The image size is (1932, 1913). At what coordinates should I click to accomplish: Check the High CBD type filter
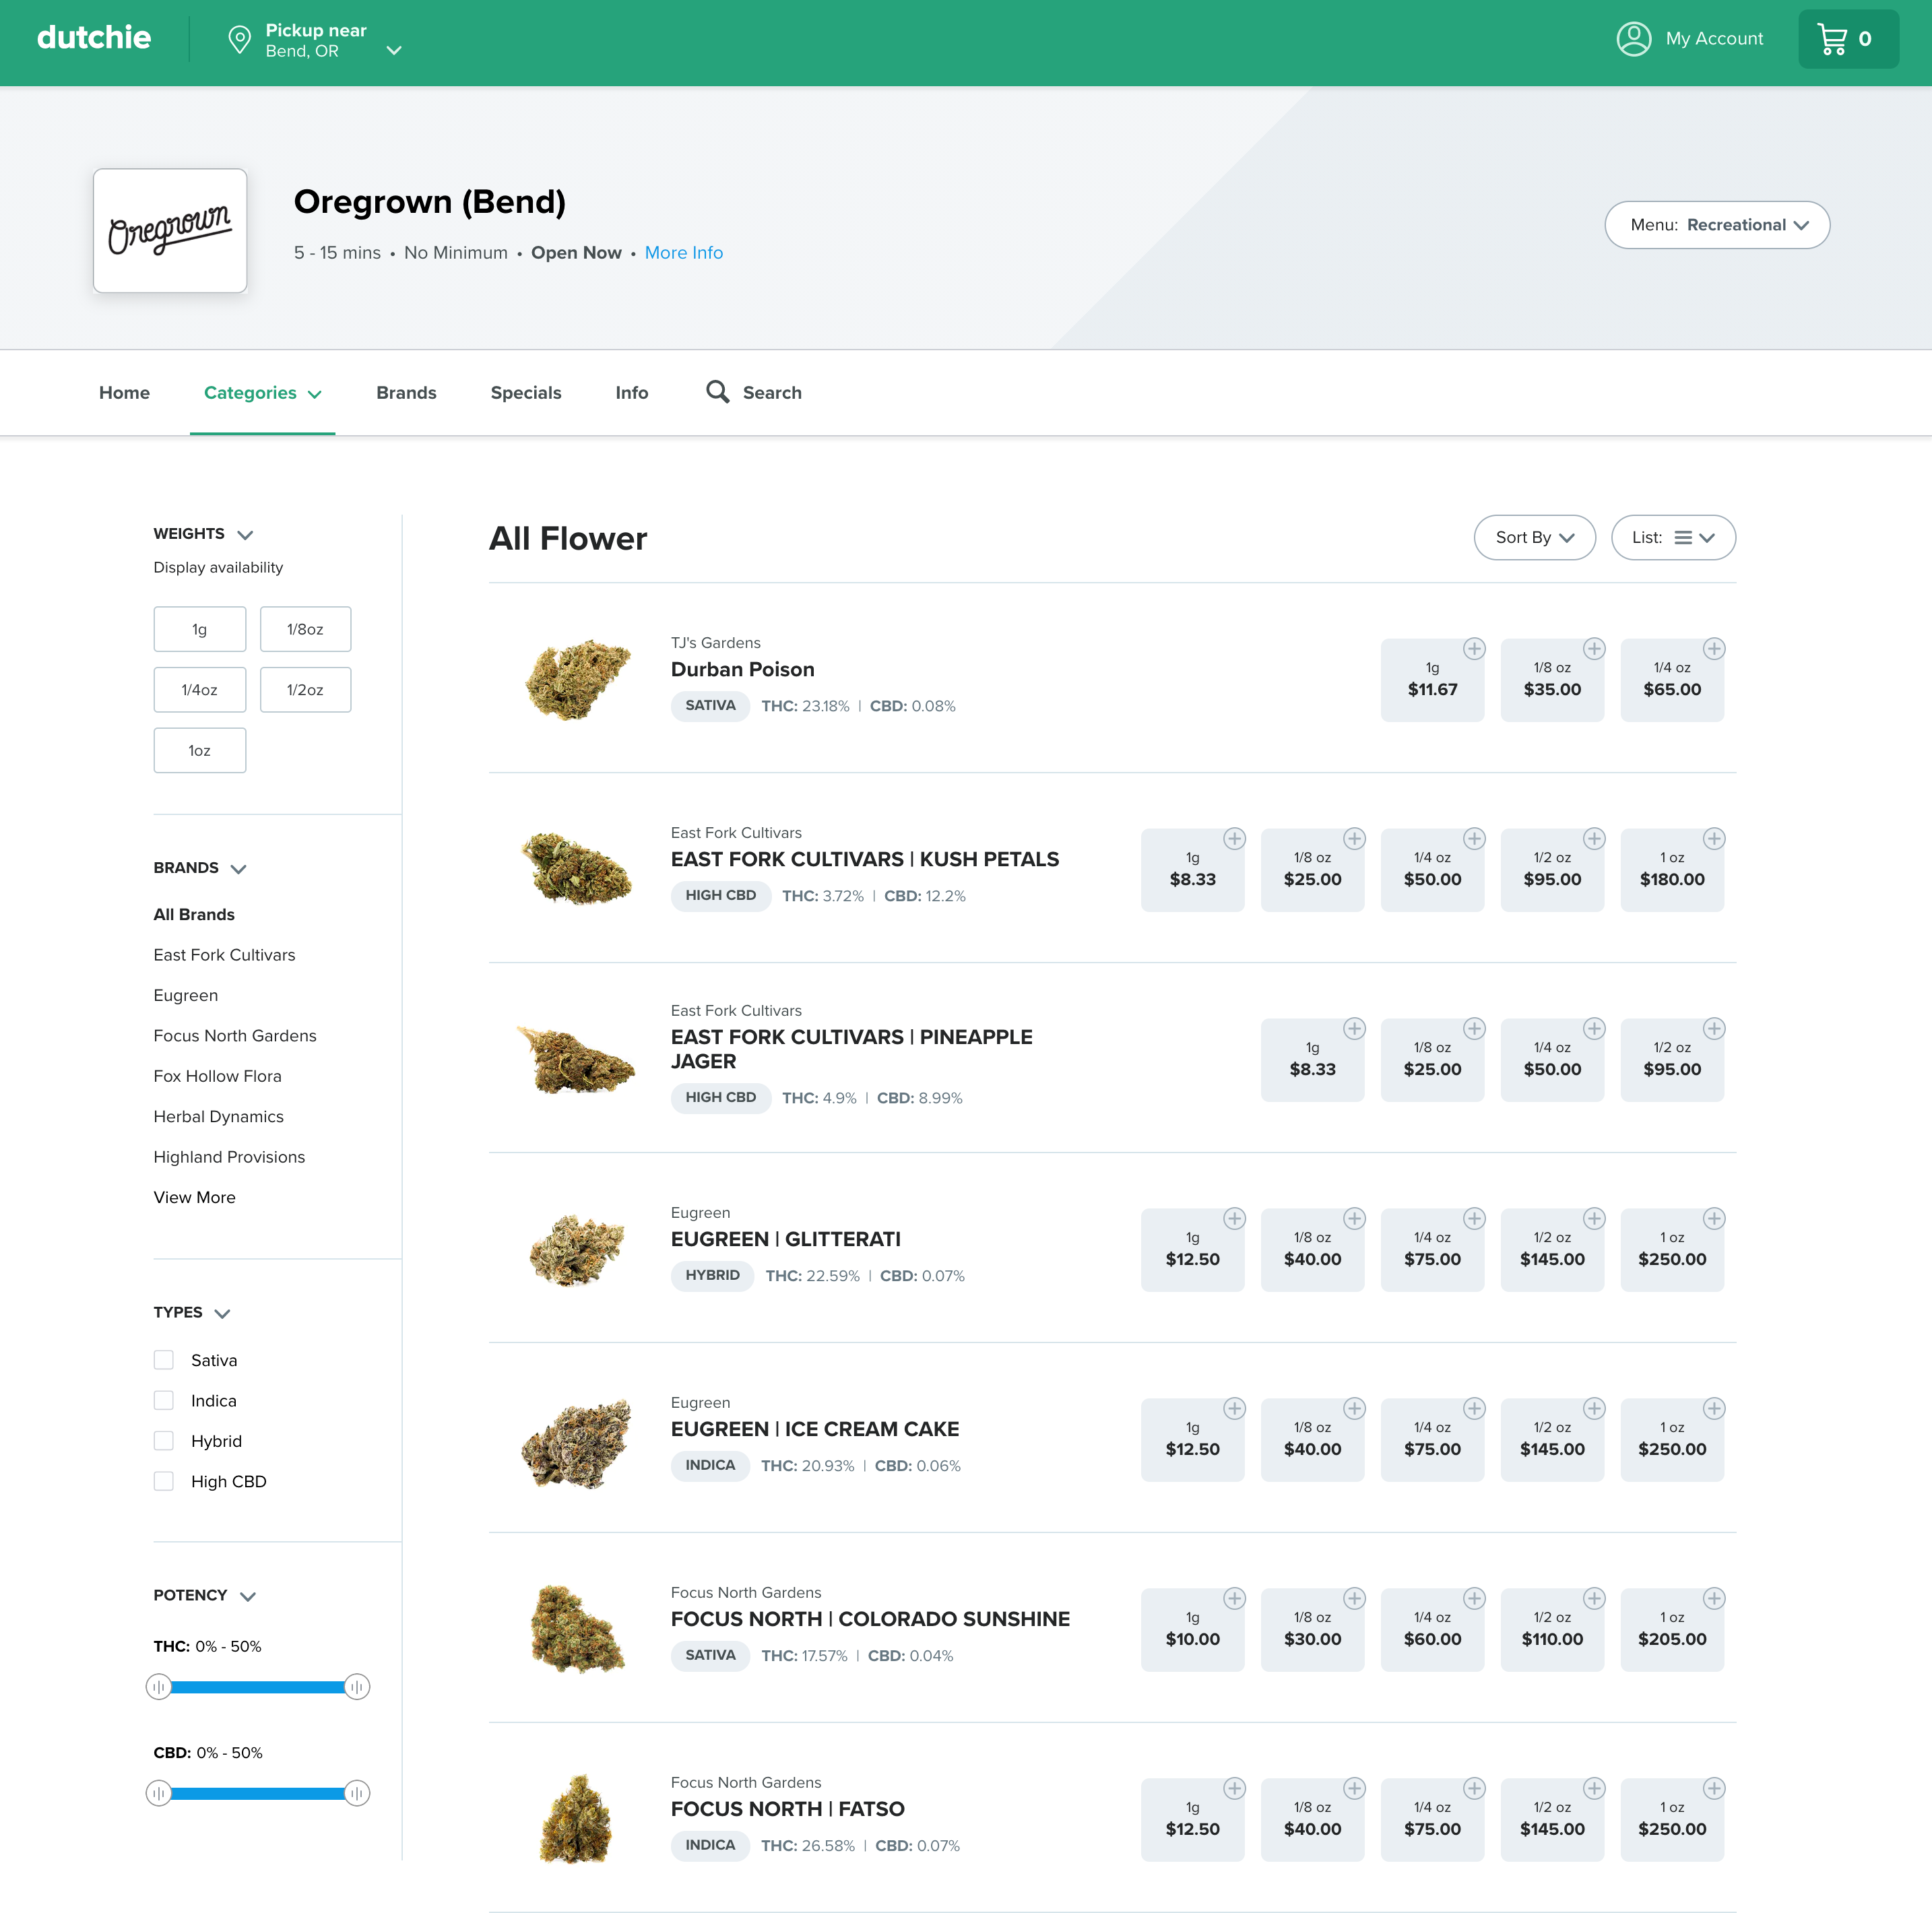click(x=164, y=1481)
